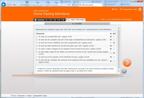Open the Disclaimer footer link

(x=21, y=96)
